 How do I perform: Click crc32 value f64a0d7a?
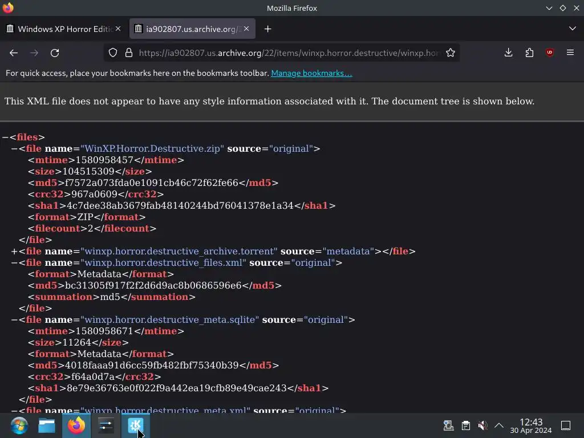[x=93, y=376]
